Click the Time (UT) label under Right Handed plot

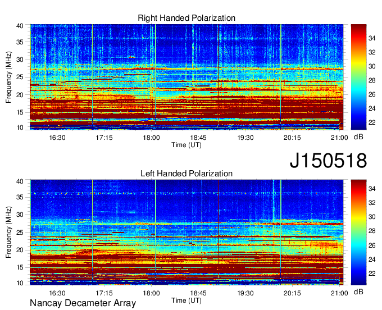pos(187,145)
